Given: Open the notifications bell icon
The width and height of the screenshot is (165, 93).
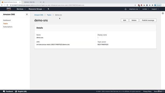Looking at the screenshot, I should click(126, 9).
